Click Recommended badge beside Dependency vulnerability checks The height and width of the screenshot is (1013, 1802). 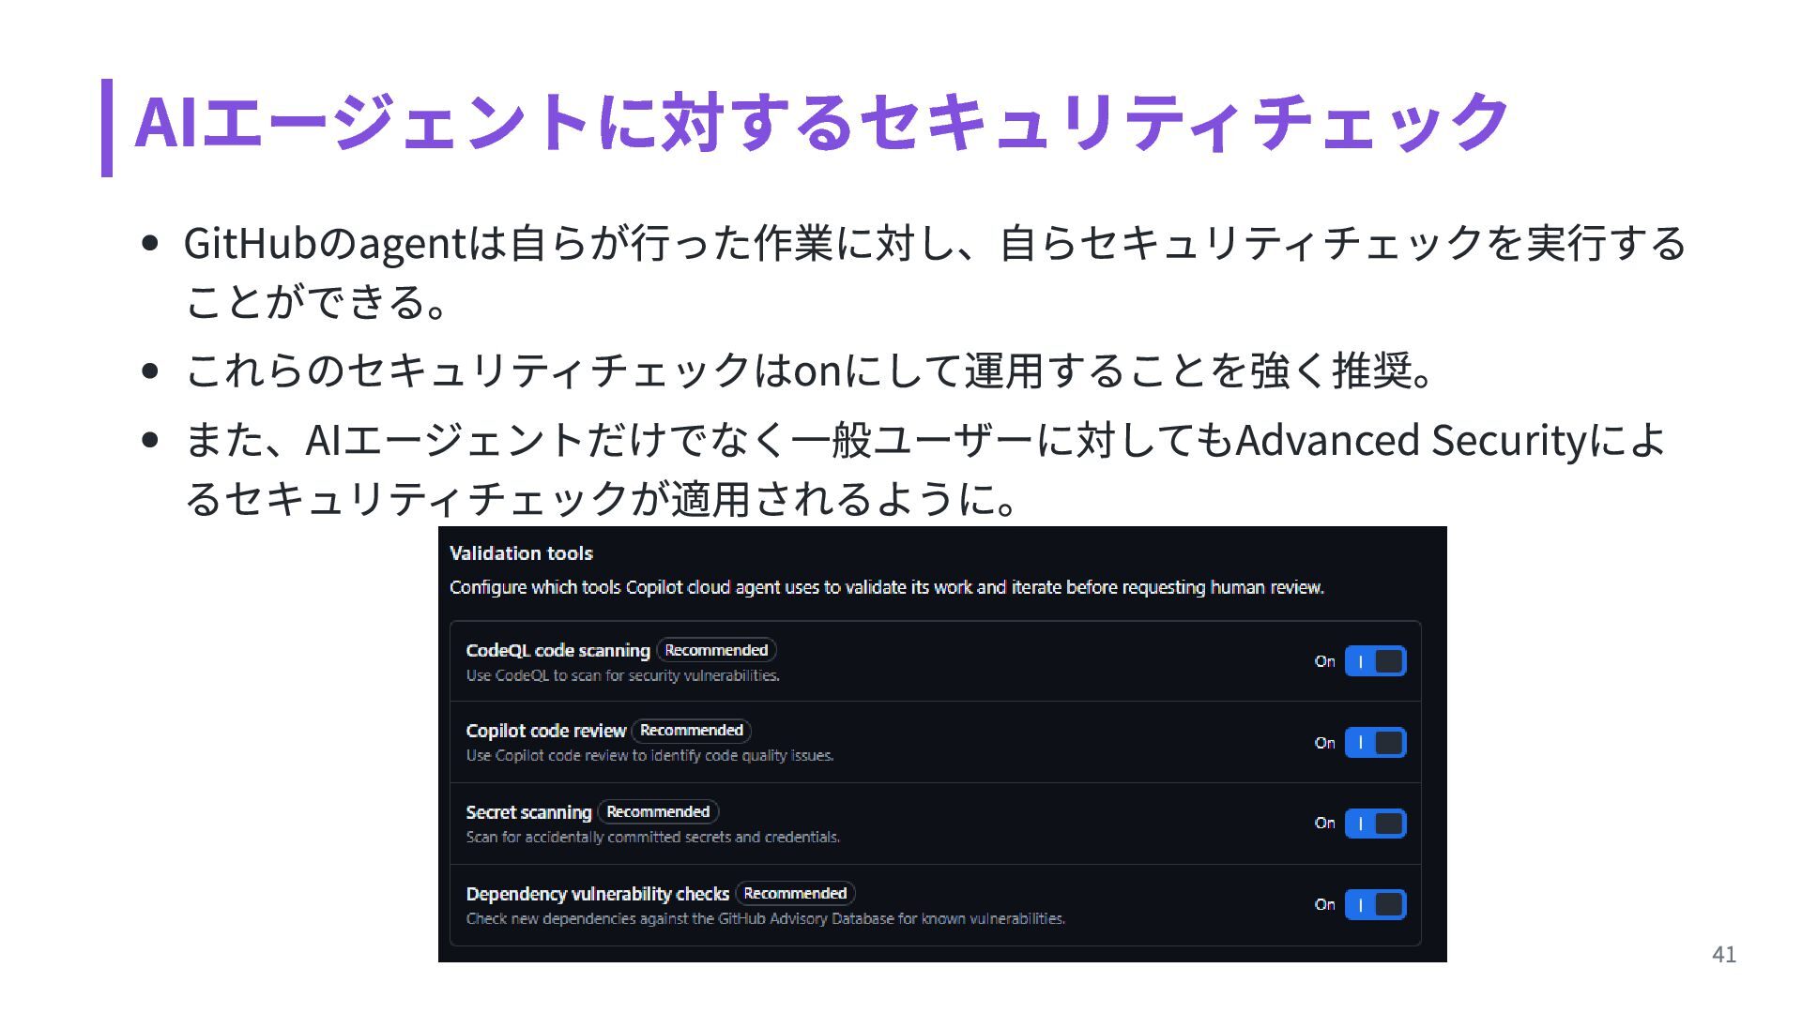[795, 893]
